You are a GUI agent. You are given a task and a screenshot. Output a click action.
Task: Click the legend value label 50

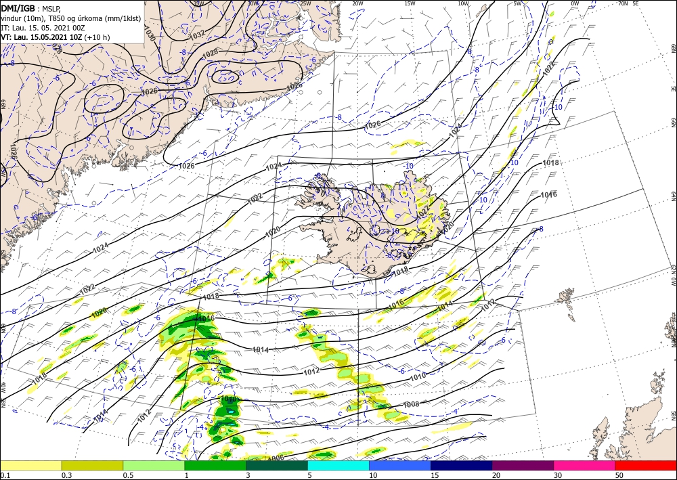(619, 475)
